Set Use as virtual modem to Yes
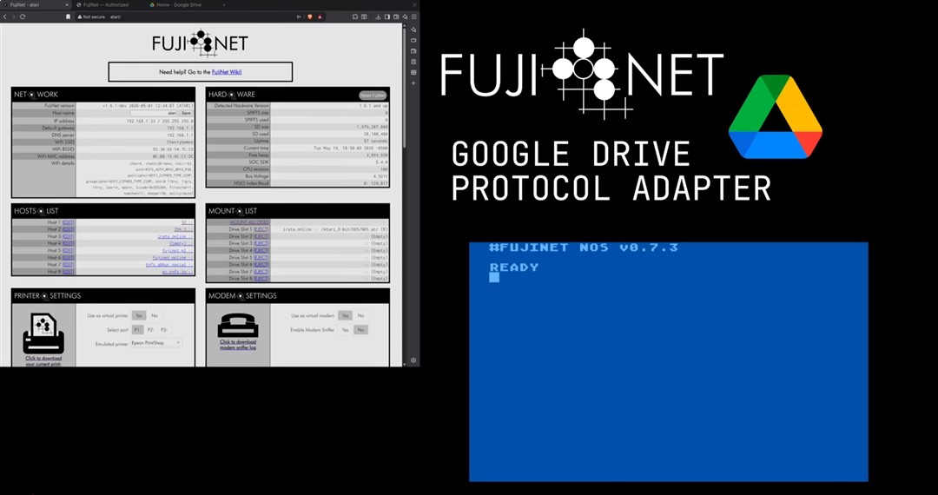The width and height of the screenshot is (938, 495). pos(345,315)
